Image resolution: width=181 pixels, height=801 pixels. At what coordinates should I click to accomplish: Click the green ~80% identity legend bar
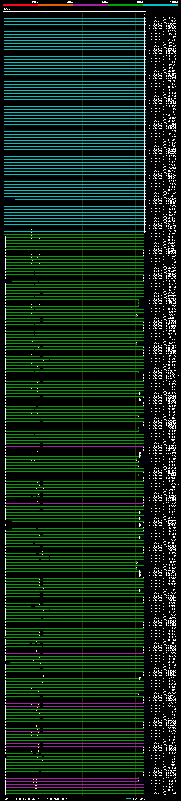pyautogui.click(x=126, y=5)
